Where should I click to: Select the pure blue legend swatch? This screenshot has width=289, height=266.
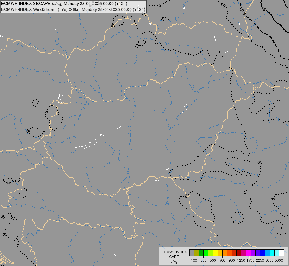pos(262,253)
